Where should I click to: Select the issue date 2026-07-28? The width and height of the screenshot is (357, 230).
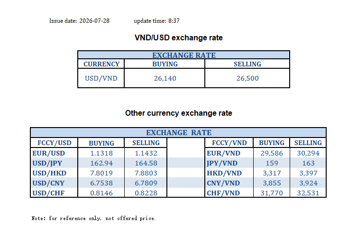[x=94, y=21]
